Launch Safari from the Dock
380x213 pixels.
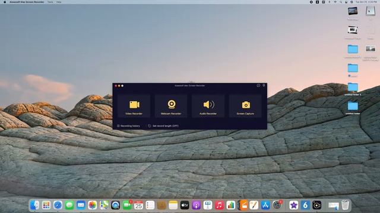pyautogui.click(x=58, y=205)
